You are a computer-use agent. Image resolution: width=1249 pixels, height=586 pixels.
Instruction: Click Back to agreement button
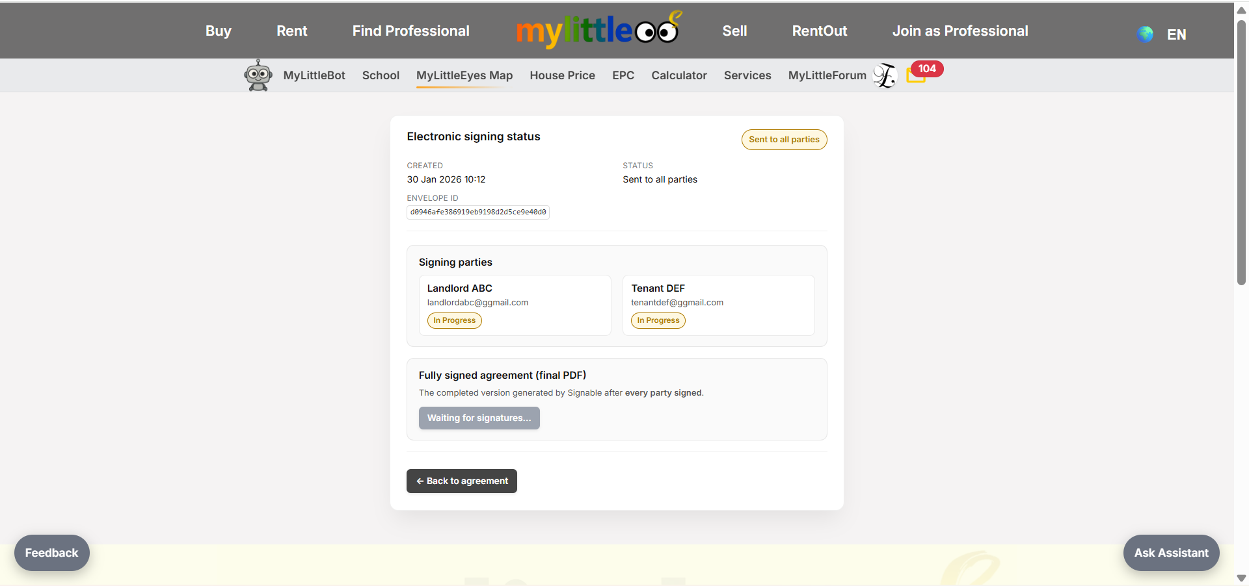coord(462,481)
